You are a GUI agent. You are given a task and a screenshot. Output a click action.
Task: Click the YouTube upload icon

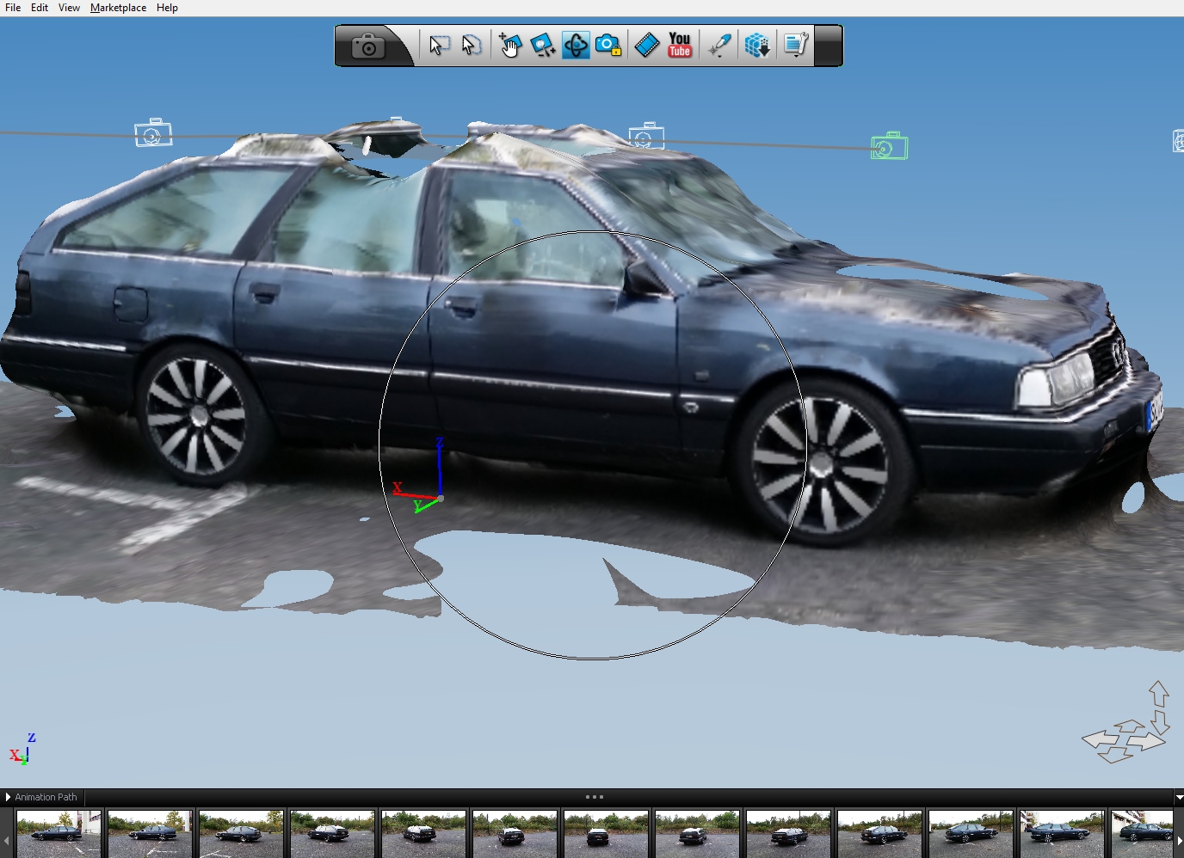680,46
